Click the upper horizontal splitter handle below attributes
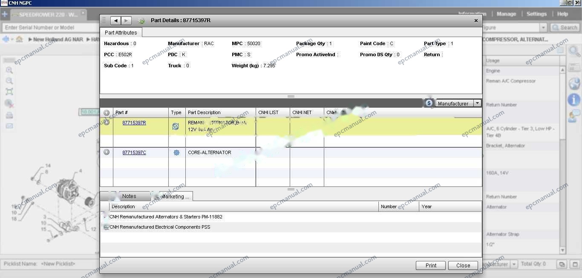Screen dimensions: 582x278 point(291,96)
